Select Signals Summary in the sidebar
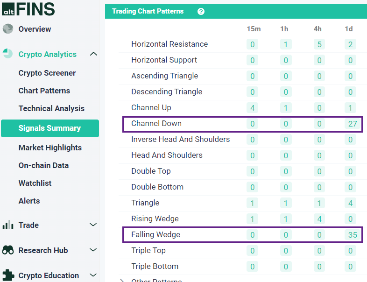 pyautogui.click(x=49, y=128)
